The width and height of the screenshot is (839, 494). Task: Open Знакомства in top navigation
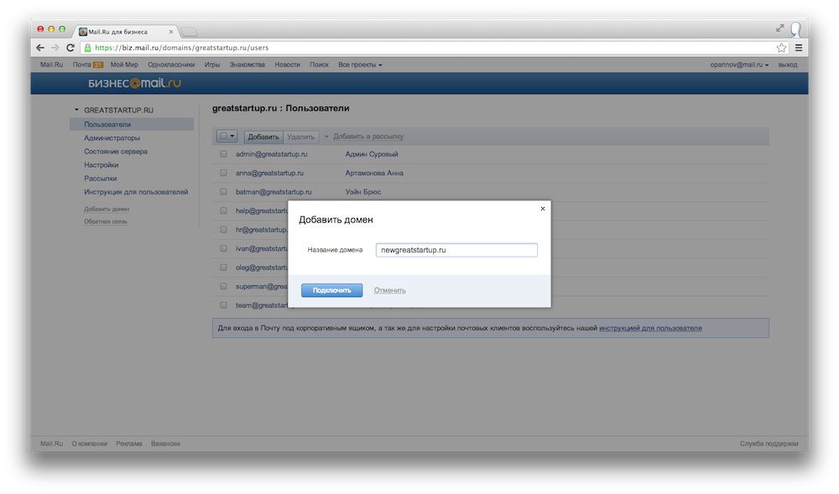pos(248,65)
